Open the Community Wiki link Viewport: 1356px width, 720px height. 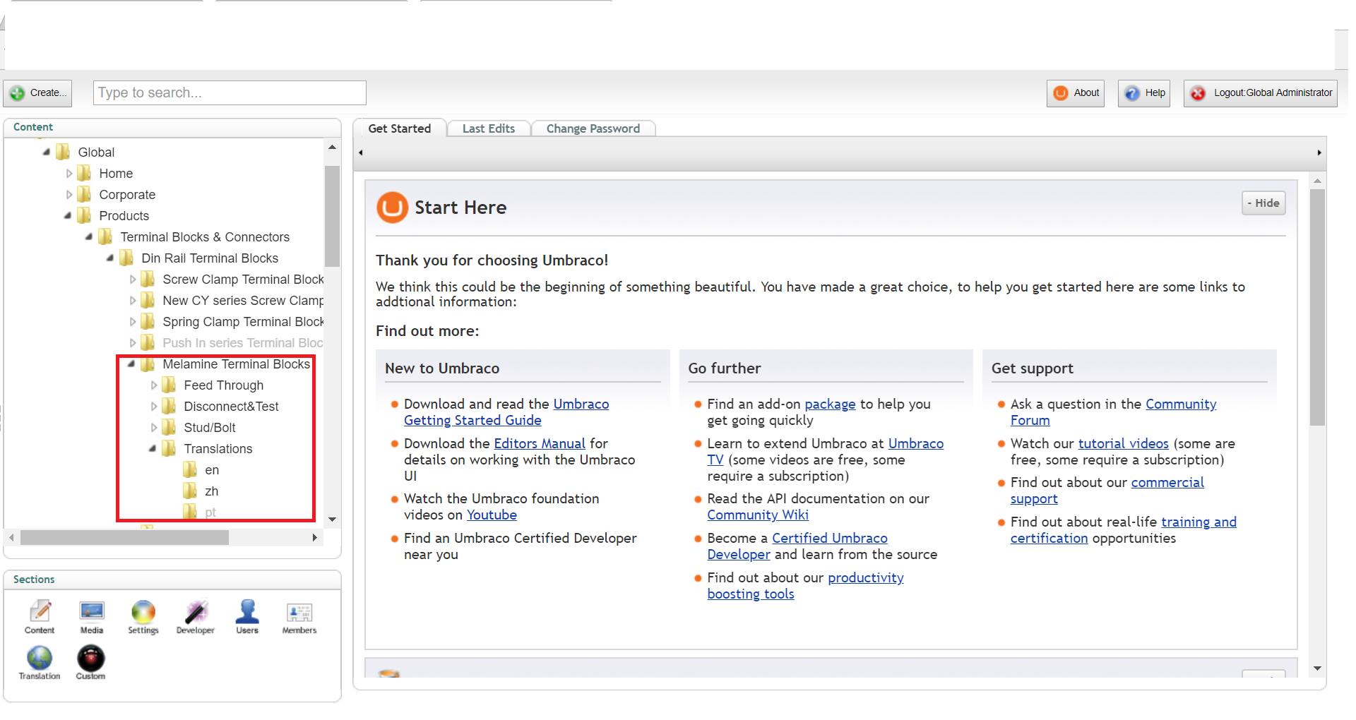click(x=758, y=515)
